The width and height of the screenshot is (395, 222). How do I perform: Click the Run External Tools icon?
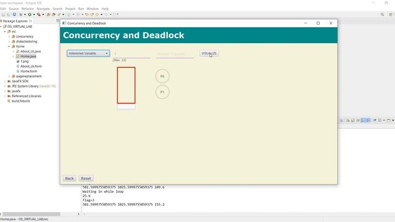(x=38, y=15)
